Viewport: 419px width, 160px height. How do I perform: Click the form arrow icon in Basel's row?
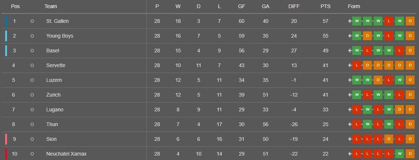(x=350, y=51)
